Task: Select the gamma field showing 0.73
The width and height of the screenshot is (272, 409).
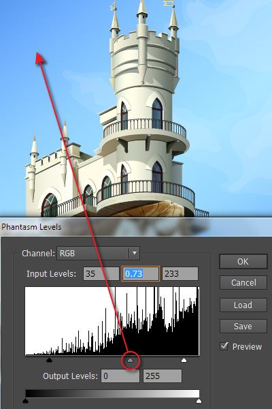Action: 141,273
